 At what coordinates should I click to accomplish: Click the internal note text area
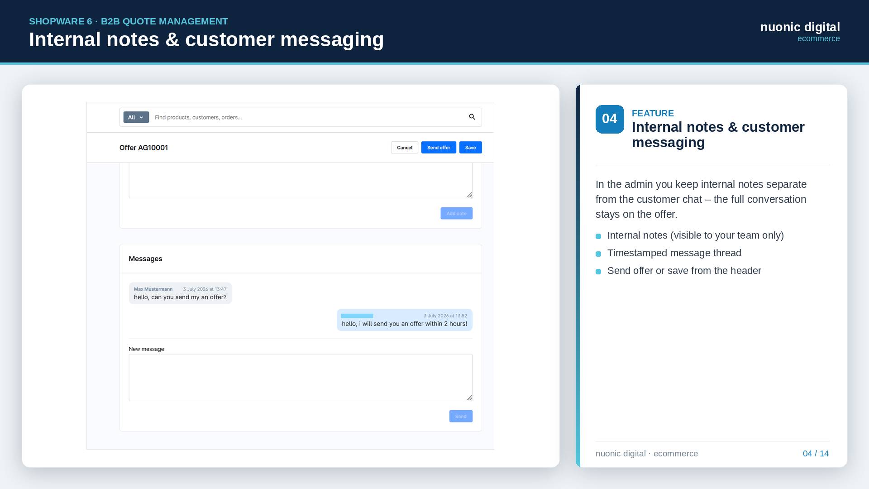tap(301, 181)
